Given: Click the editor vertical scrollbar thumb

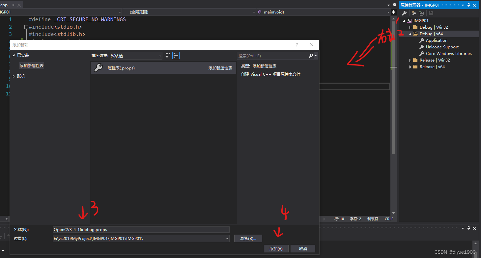Looking at the screenshot, I should [393, 87].
